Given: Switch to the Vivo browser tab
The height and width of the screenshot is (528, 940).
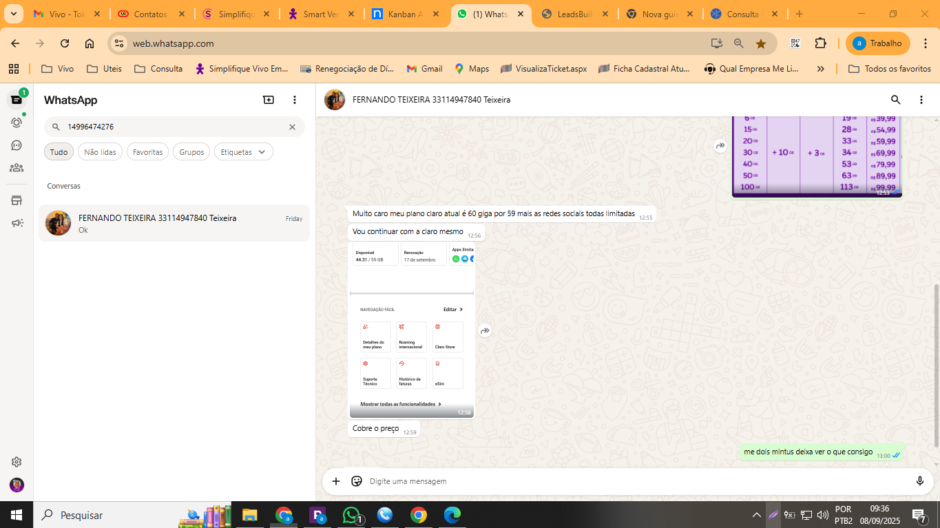Looking at the screenshot, I should [67, 14].
